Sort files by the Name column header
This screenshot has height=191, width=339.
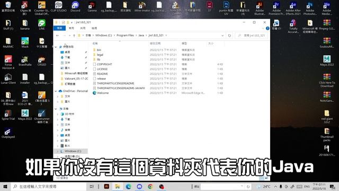click(120, 44)
